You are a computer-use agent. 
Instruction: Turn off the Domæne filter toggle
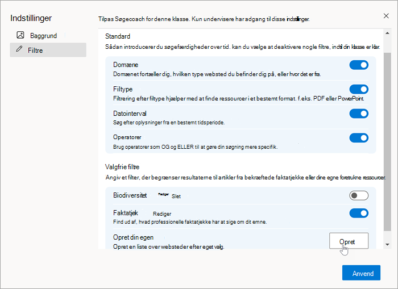click(359, 65)
